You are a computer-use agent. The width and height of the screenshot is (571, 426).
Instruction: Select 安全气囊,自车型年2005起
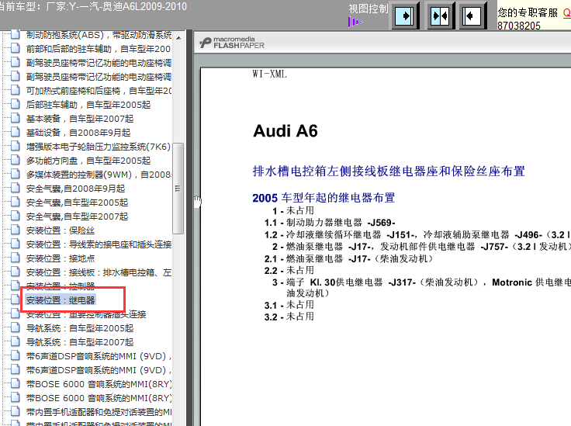(x=77, y=202)
